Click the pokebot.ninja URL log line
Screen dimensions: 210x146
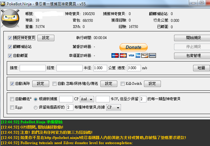pyautogui.click(x=93, y=138)
